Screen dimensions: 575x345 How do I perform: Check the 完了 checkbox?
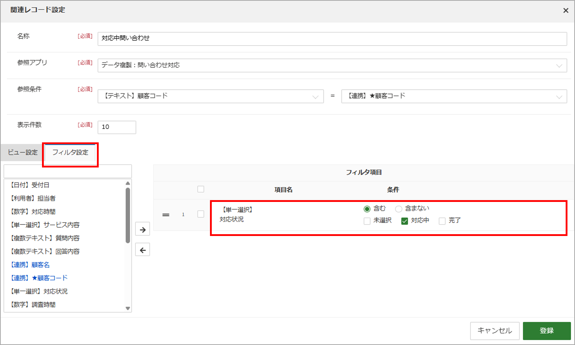442,221
